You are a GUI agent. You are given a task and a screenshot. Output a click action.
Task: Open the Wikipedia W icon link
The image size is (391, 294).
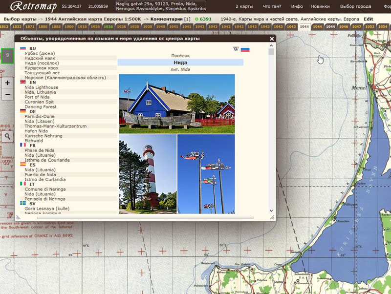point(237,49)
